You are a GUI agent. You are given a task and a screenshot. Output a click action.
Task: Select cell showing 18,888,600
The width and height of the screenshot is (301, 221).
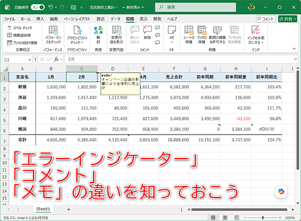point(174,140)
